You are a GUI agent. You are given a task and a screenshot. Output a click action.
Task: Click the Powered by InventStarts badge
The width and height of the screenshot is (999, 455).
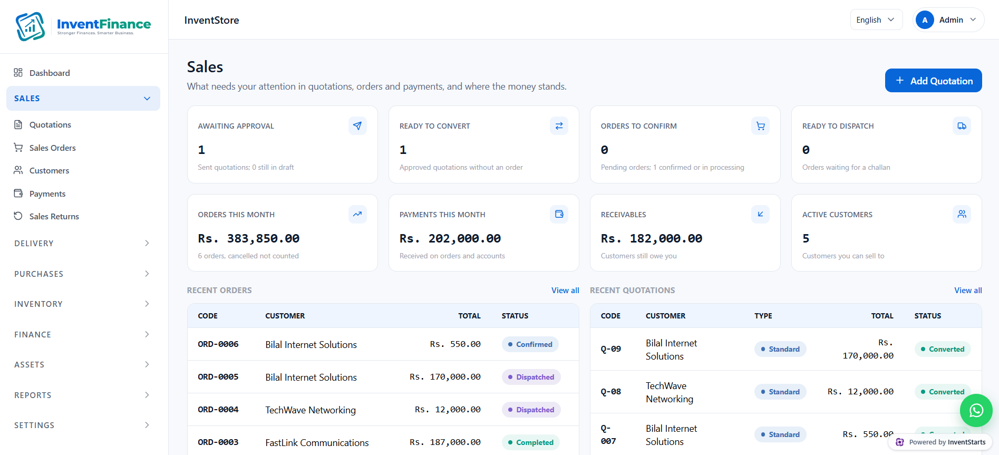940,442
